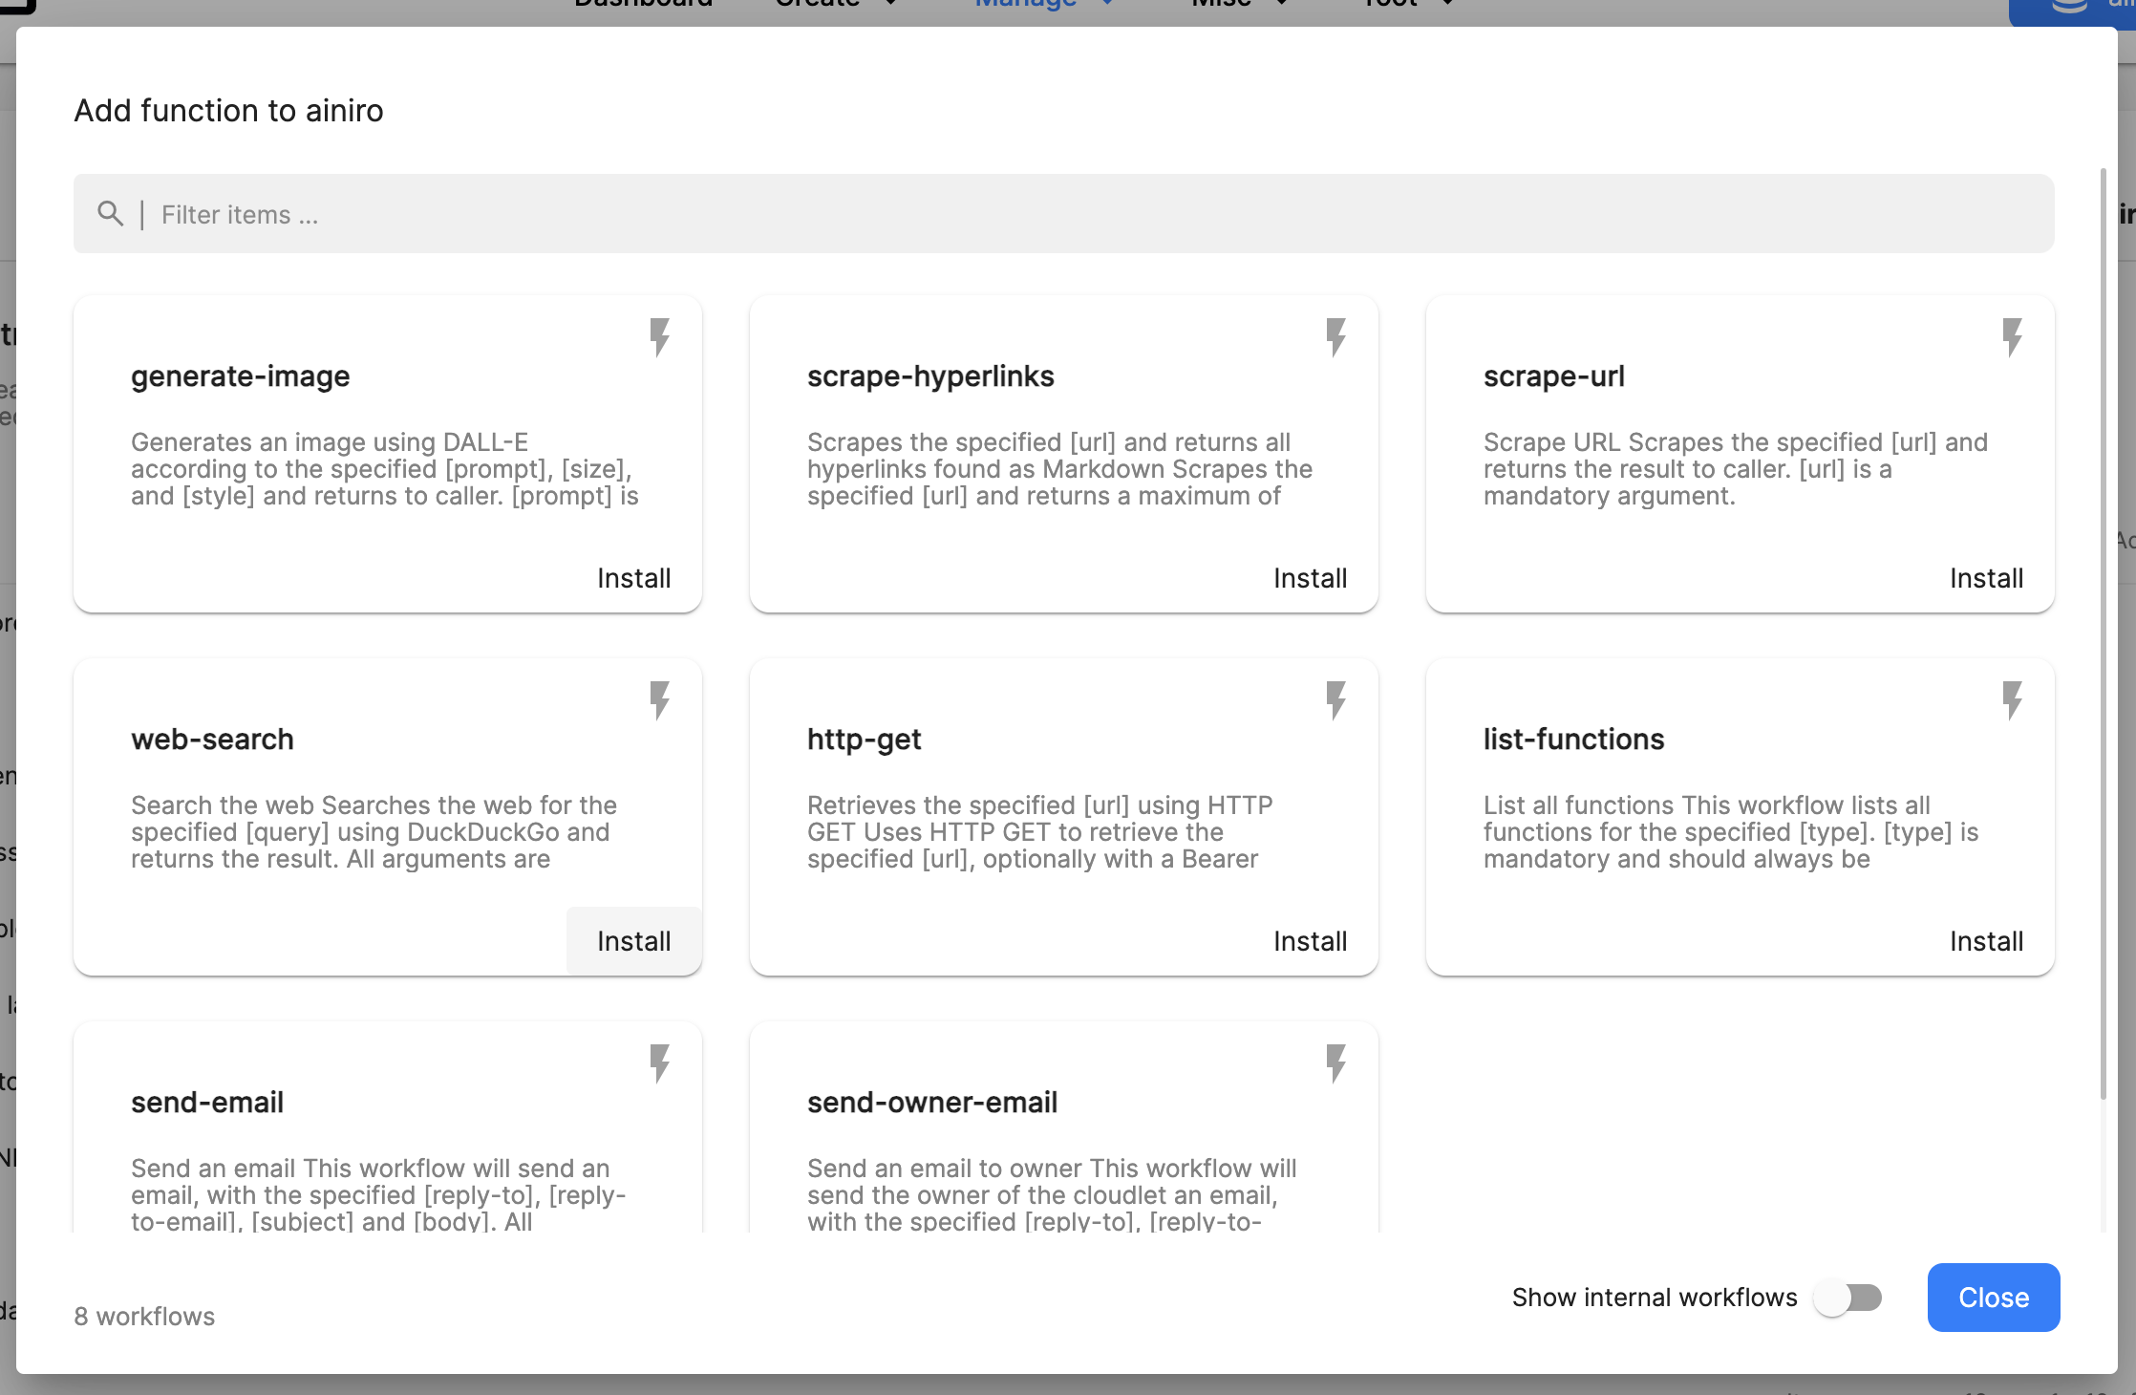Screen dimensions: 2136x1395
Task: Click the magnifying glass search icon
Action: (x=111, y=213)
